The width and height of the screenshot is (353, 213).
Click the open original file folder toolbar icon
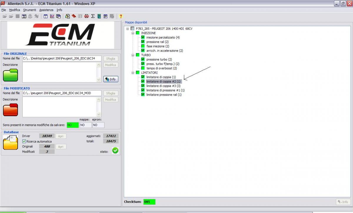[5, 16]
